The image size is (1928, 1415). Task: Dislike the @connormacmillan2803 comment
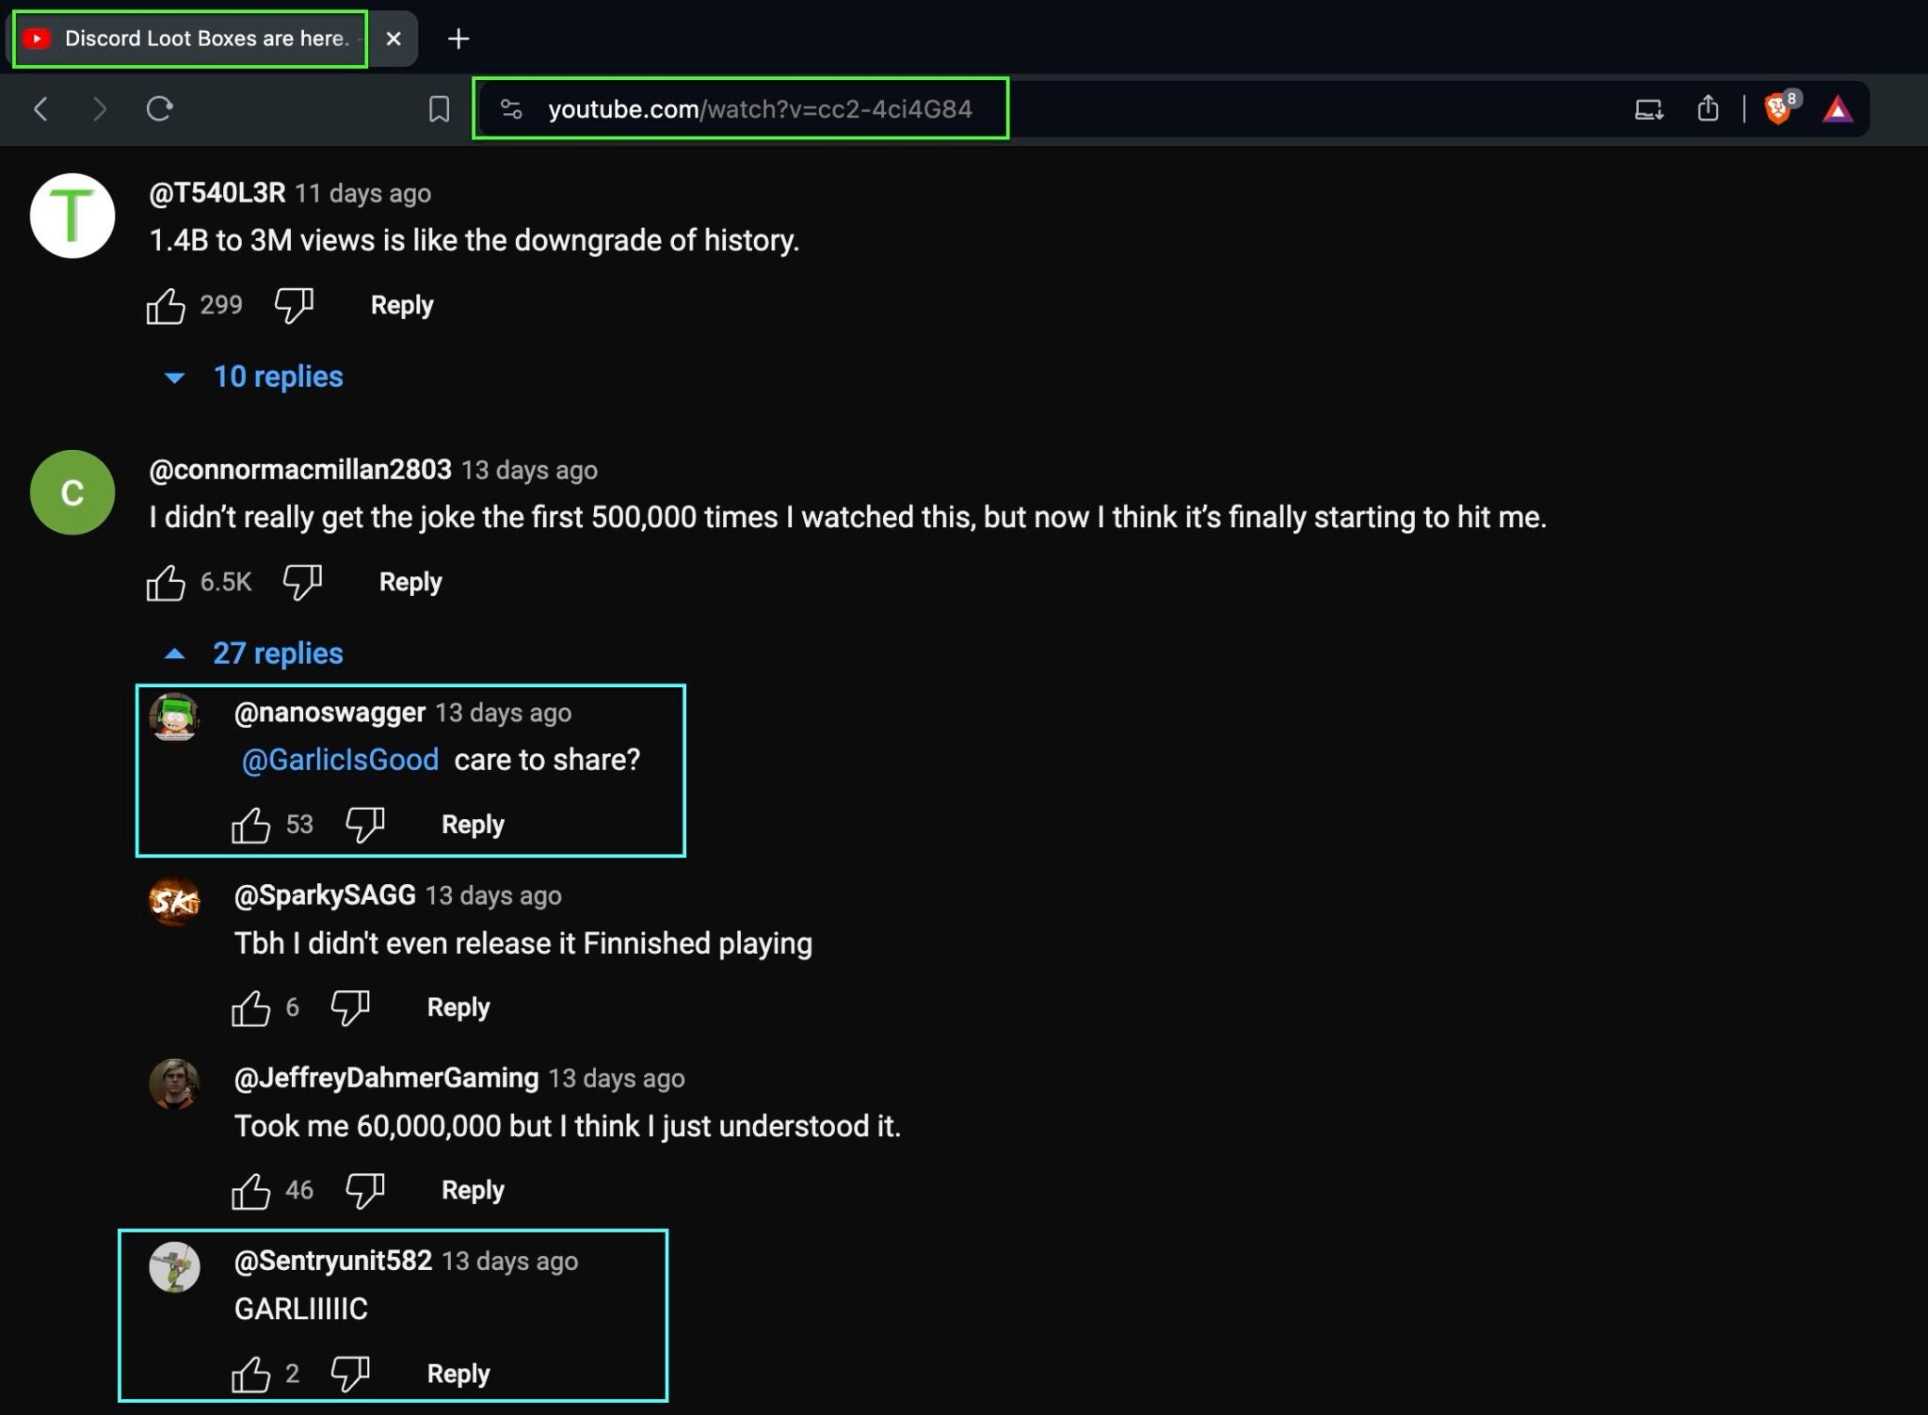click(x=302, y=582)
